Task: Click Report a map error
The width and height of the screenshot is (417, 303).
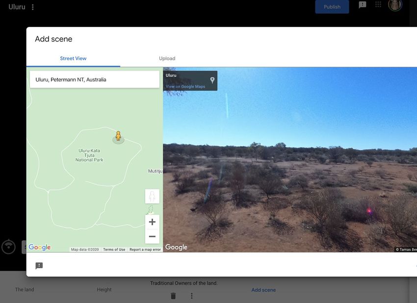Action: click(x=145, y=250)
